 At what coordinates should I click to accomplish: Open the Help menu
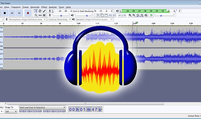pyautogui.click(x=68, y=7)
